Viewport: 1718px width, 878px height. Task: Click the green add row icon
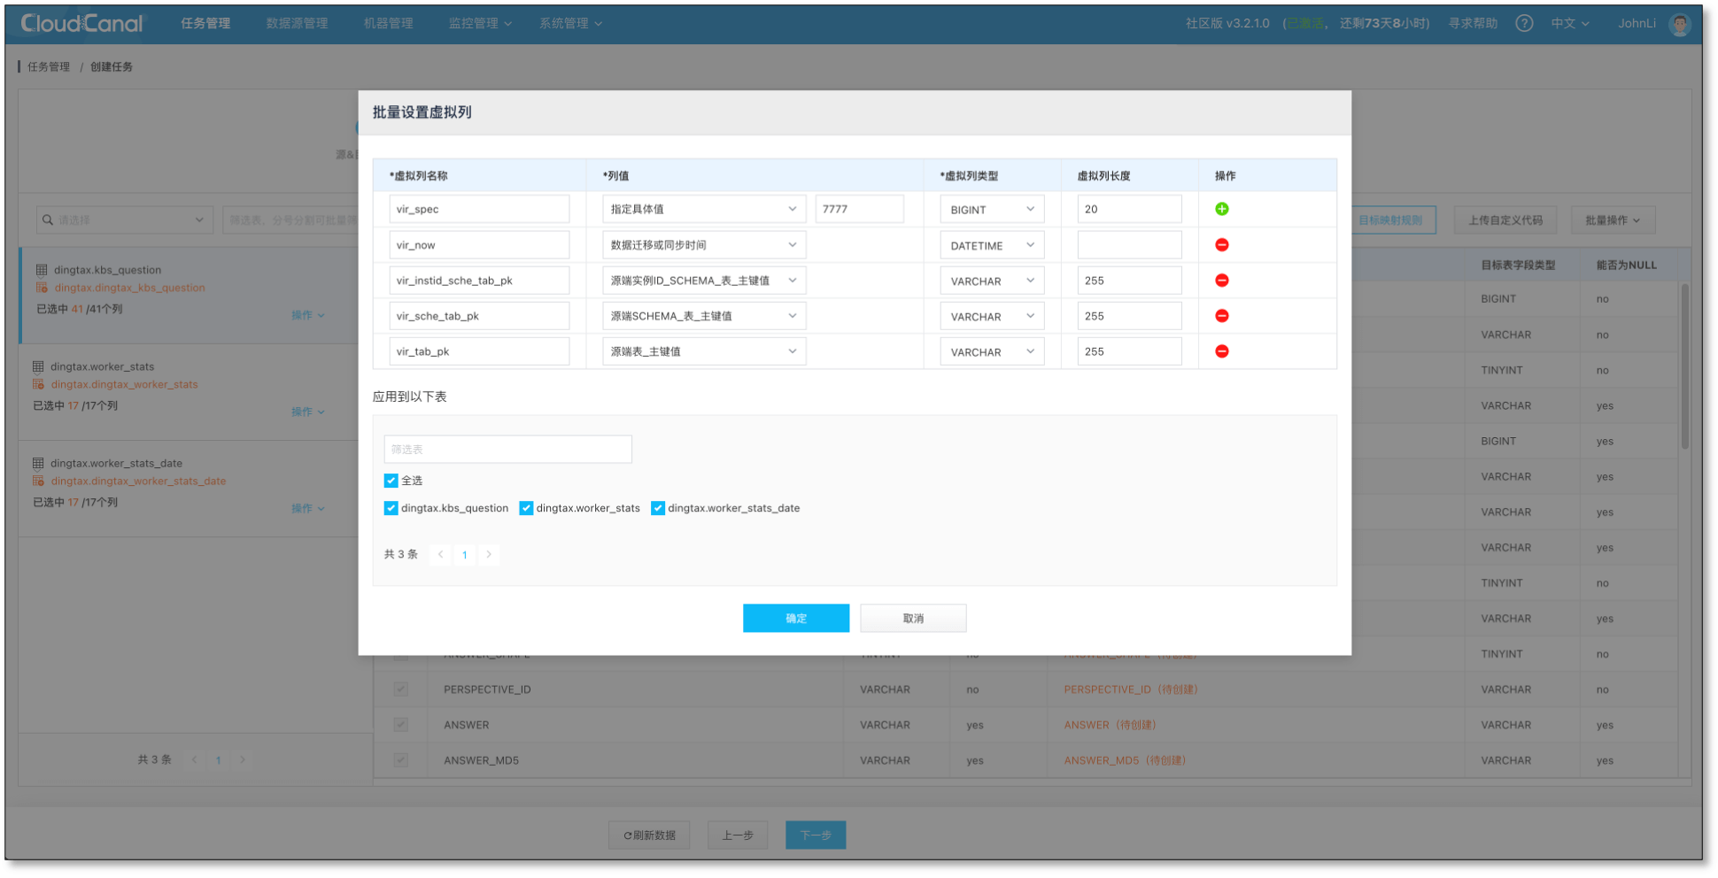pos(1221,209)
